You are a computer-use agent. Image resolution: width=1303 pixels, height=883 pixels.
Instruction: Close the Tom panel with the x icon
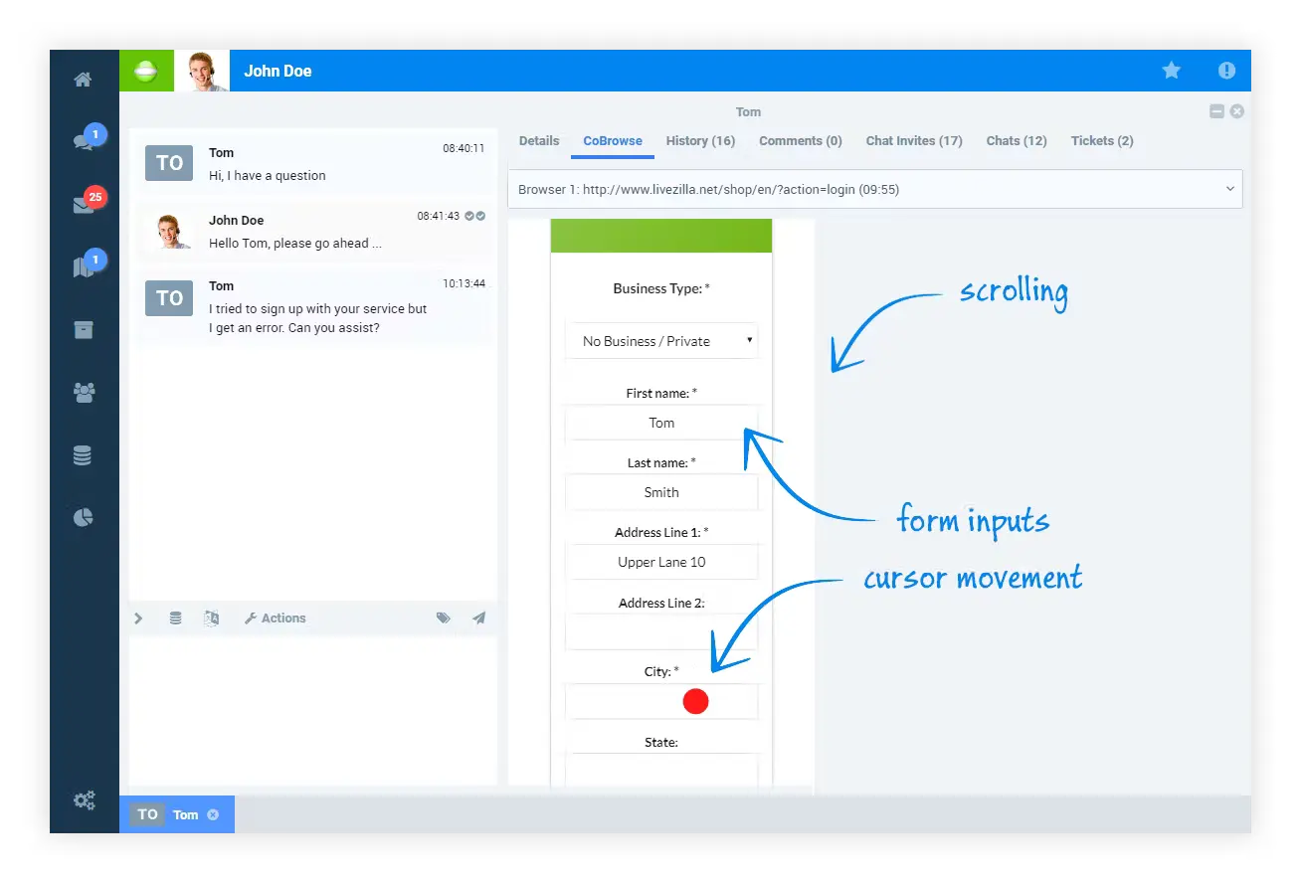pos(1236,111)
